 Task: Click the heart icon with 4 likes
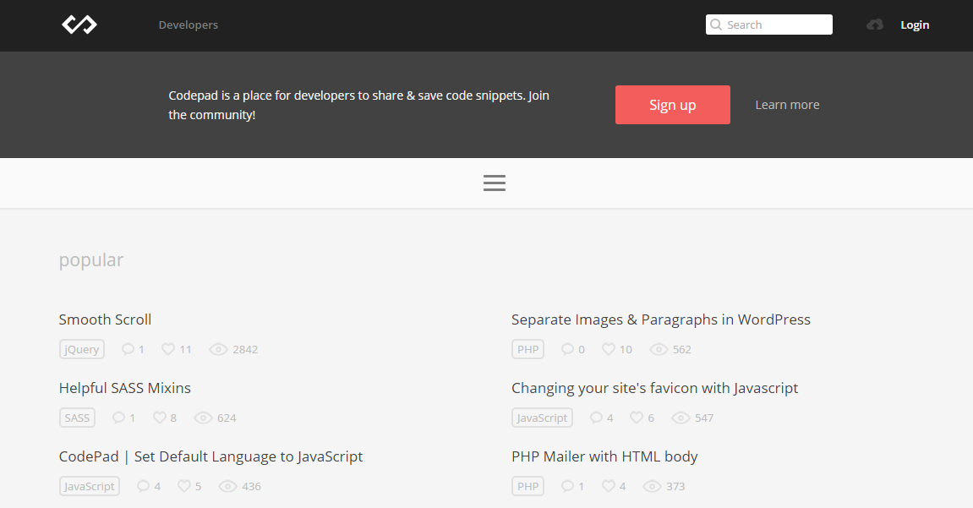609,486
